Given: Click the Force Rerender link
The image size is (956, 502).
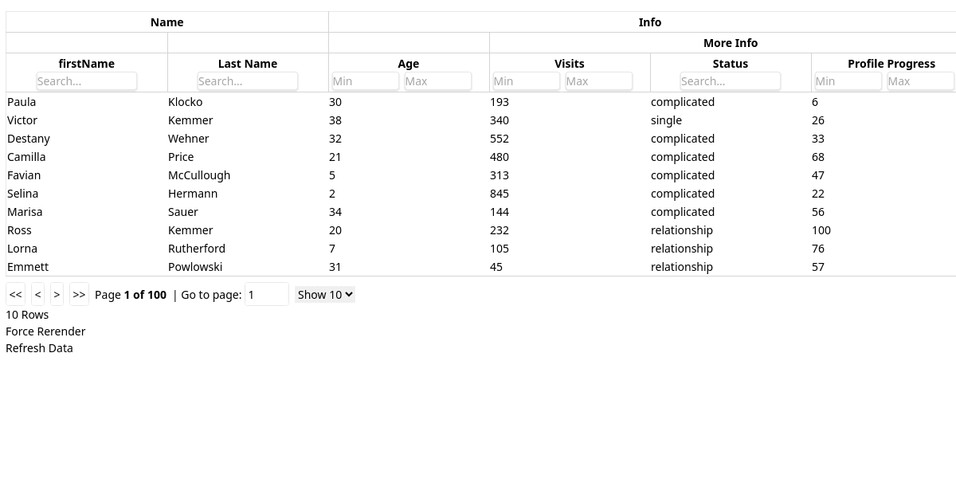Looking at the screenshot, I should coord(45,331).
